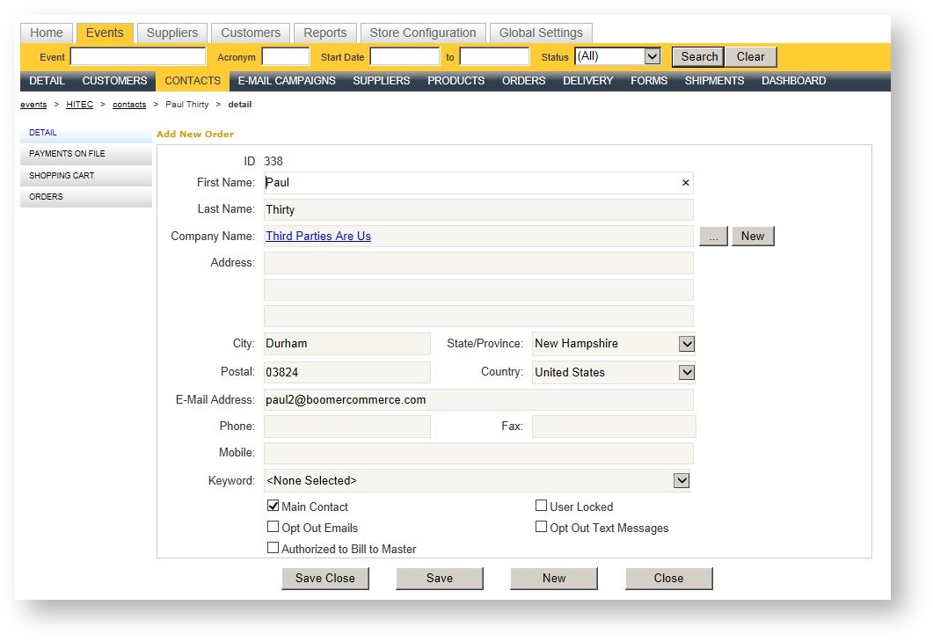This screenshot has height=642, width=933.
Task: Click inside the Phone input field
Action: pyautogui.click(x=346, y=426)
